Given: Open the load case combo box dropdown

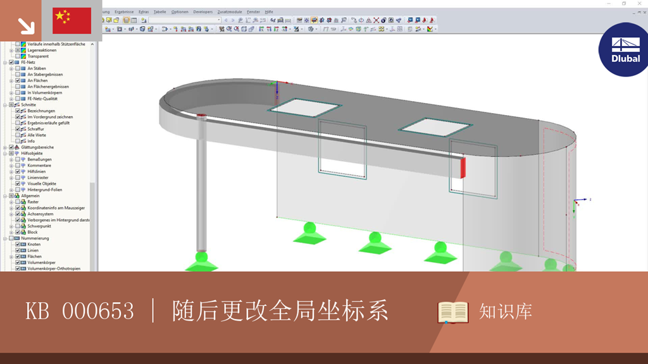Looking at the screenshot, I should coord(219,20).
